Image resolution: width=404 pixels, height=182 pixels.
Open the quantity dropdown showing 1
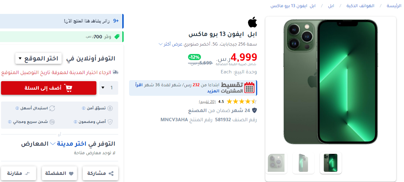click(x=109, y=88)
